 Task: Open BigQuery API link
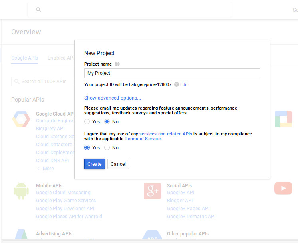pyautogui.click(x=50, y=129)
